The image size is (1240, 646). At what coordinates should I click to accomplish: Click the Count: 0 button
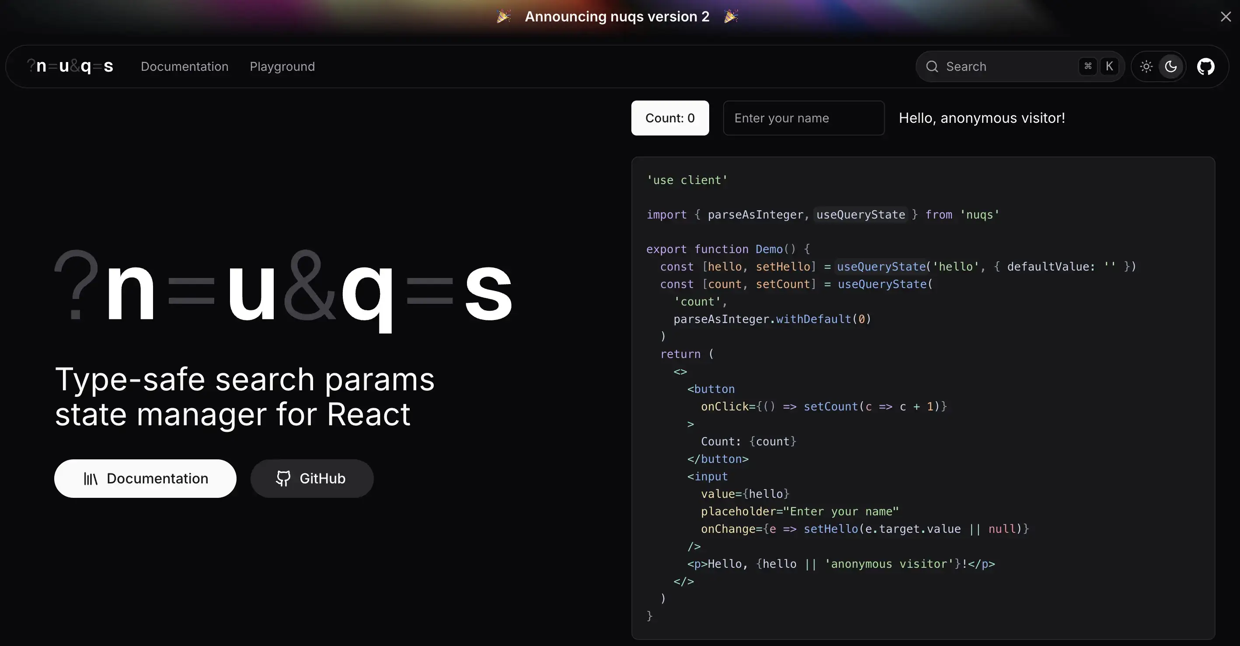pyautogui.click(x=670, y=118)
